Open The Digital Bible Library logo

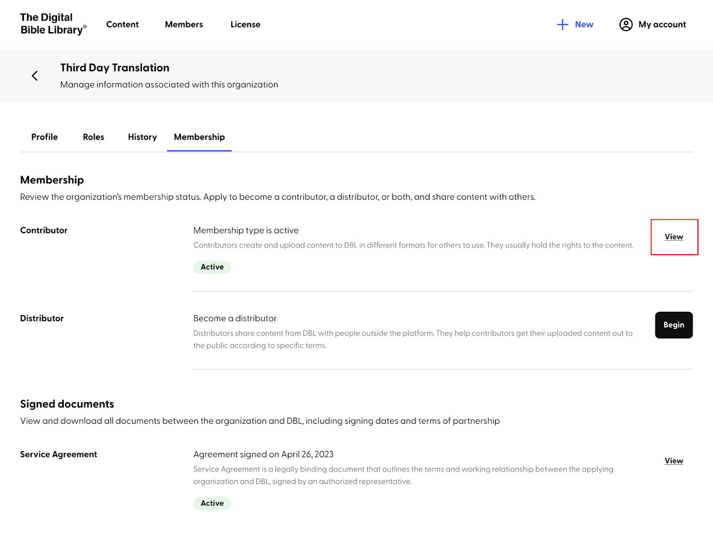click(x=53, y=24)
